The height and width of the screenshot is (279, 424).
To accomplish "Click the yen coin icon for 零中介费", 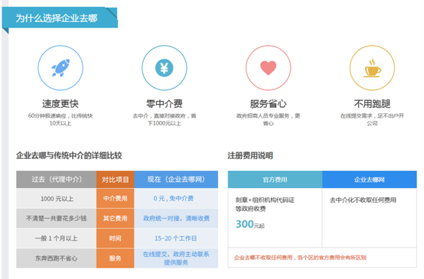I will click(164, 68).
